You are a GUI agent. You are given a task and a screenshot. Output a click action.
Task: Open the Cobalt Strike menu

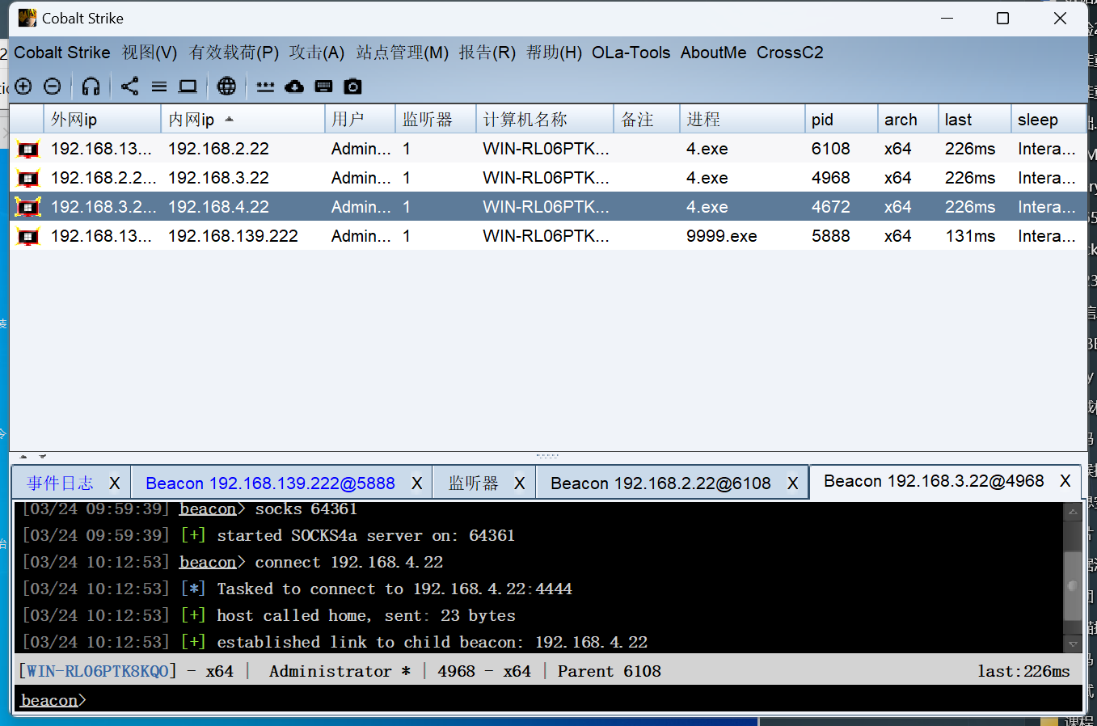pos(62,53)
